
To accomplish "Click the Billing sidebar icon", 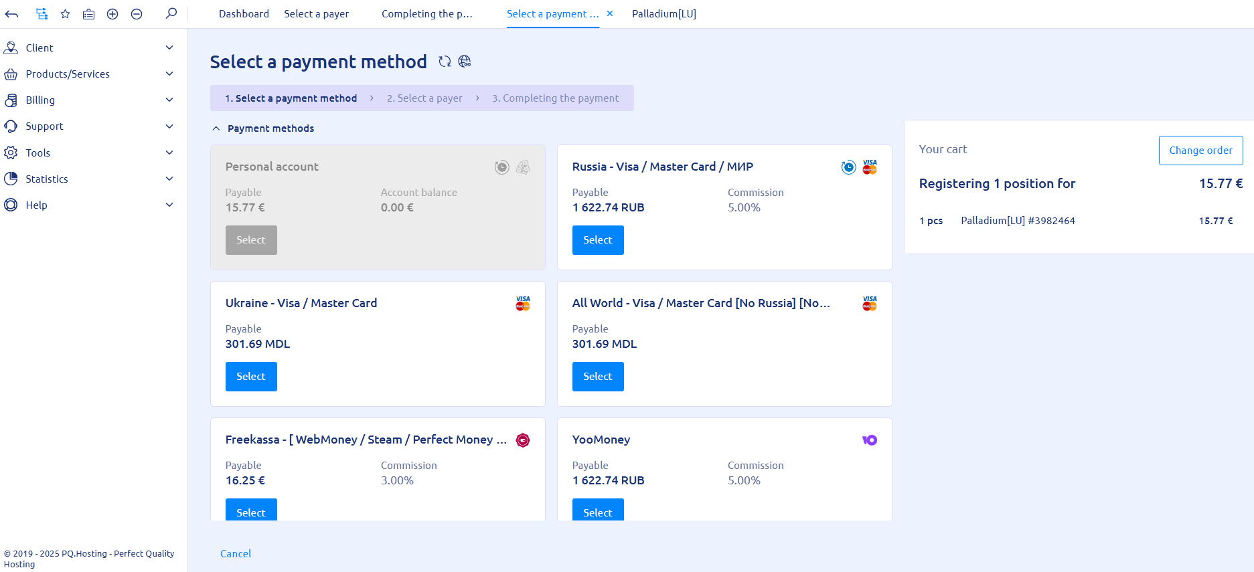I will (11, 100).
